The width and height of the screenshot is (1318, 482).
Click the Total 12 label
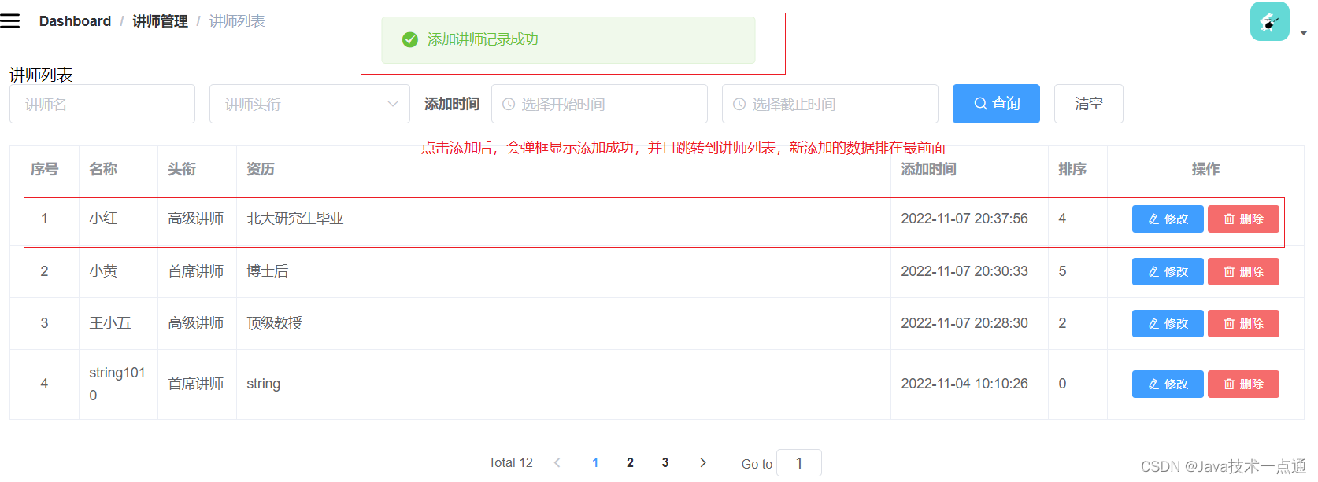(511, 462)
